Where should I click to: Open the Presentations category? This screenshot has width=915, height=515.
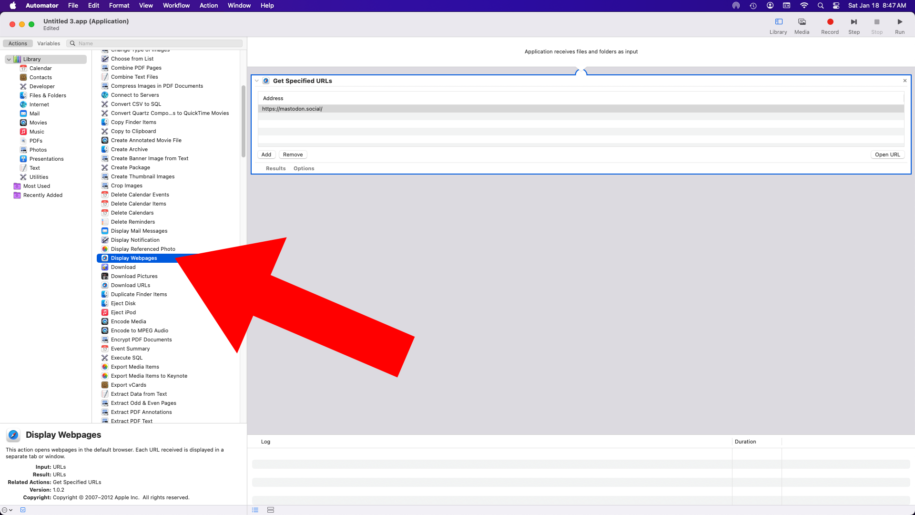click(46, 159)
